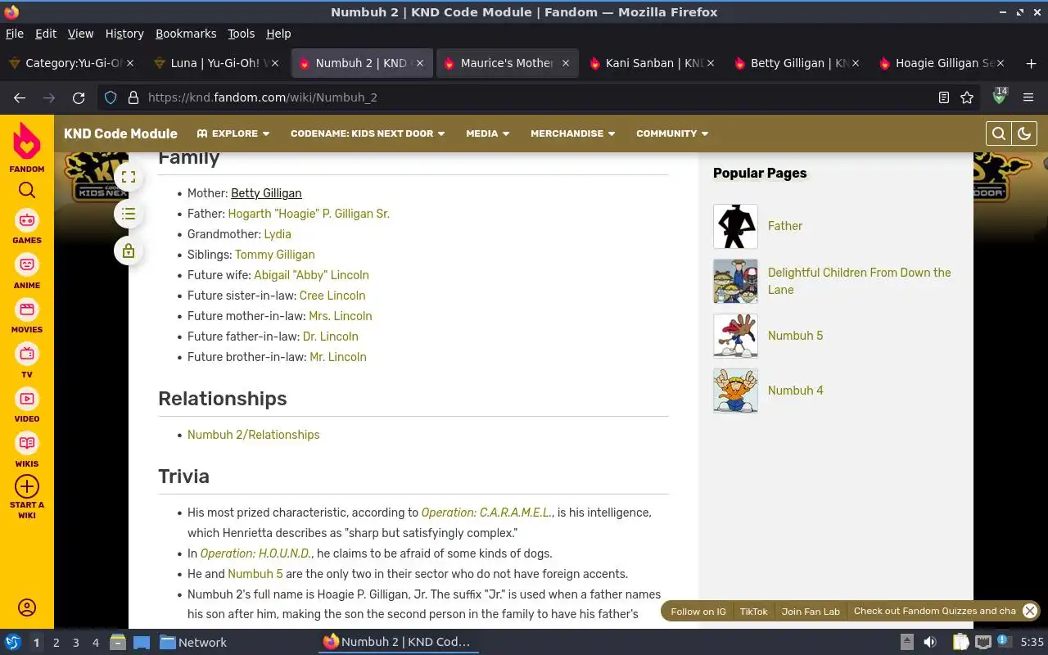The height and width of the screenshot is (655, 1048).
Task: Toggle dark mode moon icon
Action: click(1024, 133)
